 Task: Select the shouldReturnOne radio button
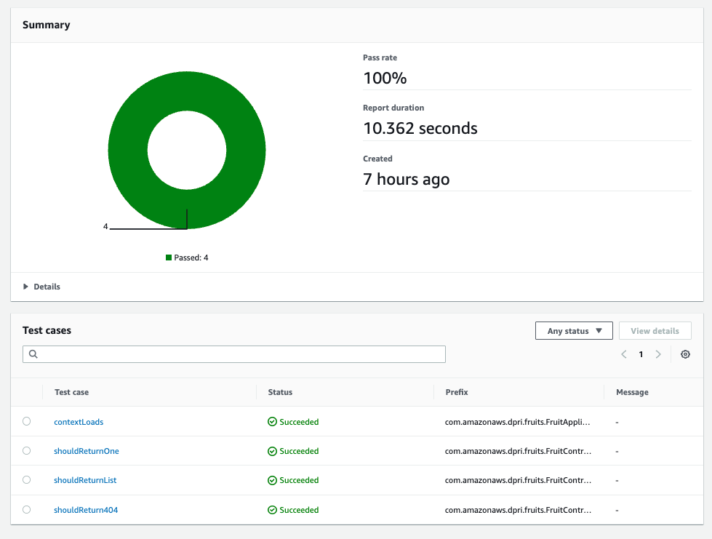click(27, 450)
